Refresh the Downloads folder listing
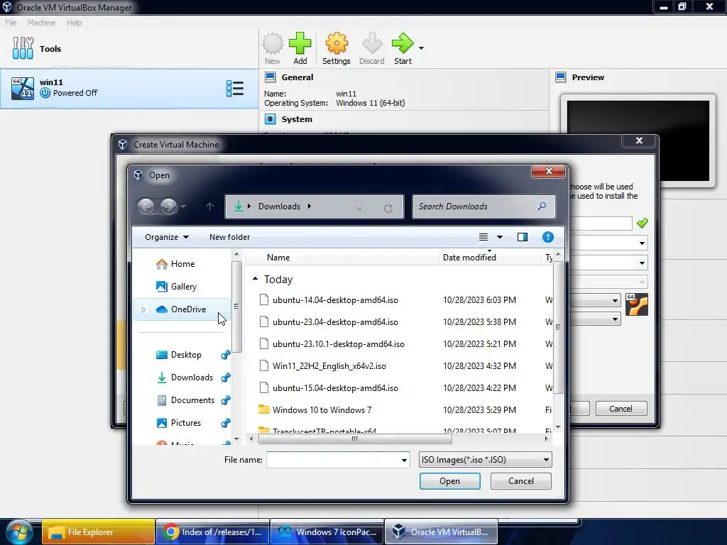Image resolution: width=727 pixels, height=545 pixels. (388, 208)
